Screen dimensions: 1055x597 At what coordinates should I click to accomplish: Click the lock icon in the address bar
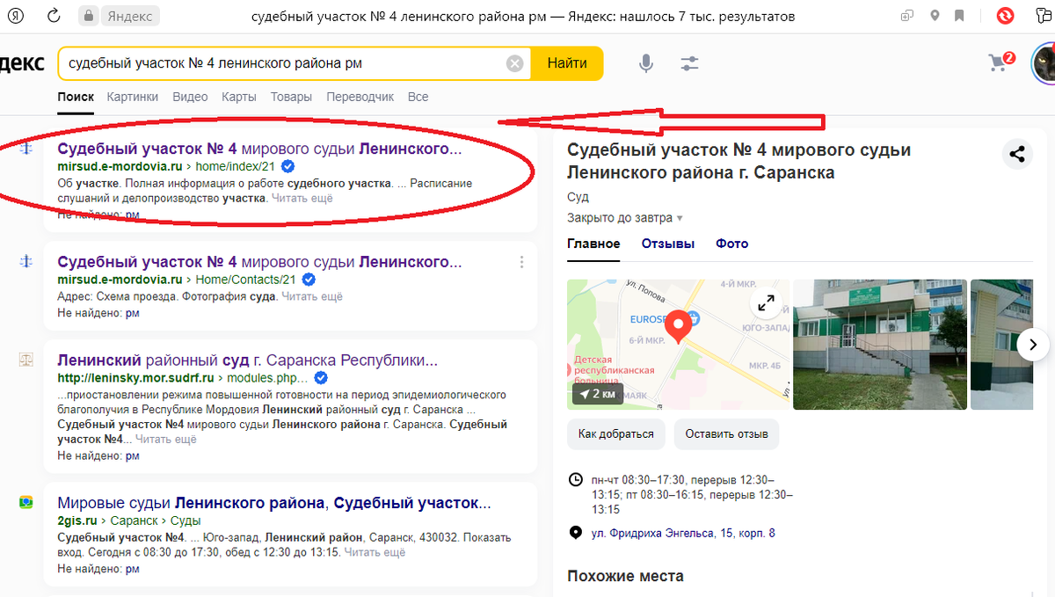click(x=89, y=15)
